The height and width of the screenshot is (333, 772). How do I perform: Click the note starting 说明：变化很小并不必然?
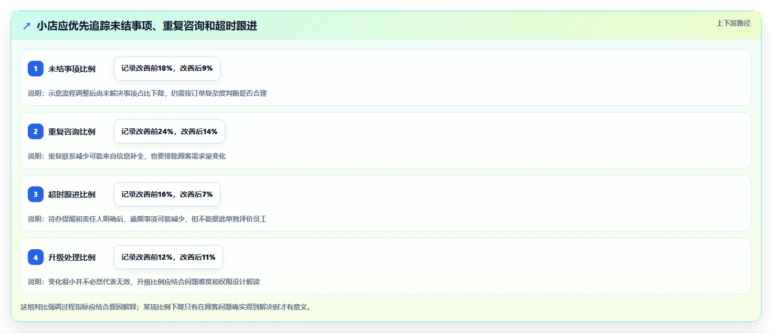tap(144, 282)
